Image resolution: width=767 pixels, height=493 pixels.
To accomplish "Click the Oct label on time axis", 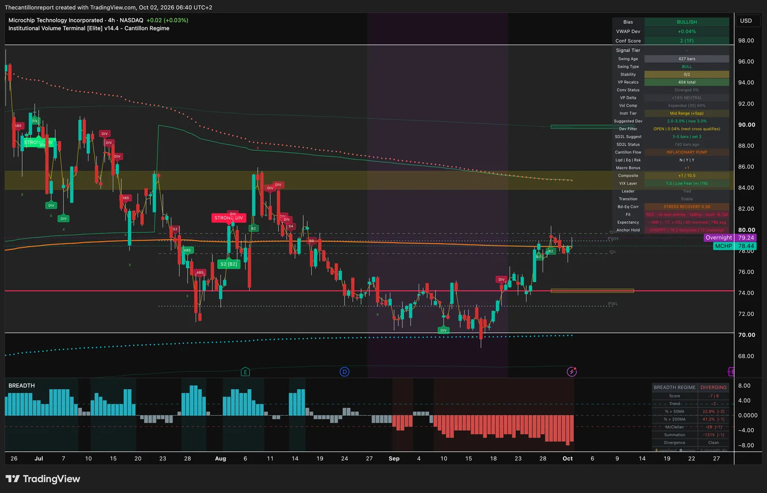I will pyautogui.click(x=568, y=459).
